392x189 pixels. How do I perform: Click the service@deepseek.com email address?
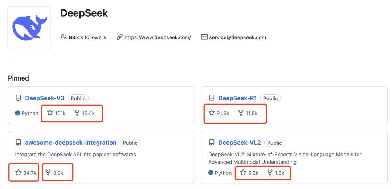(x=237, y=37)
